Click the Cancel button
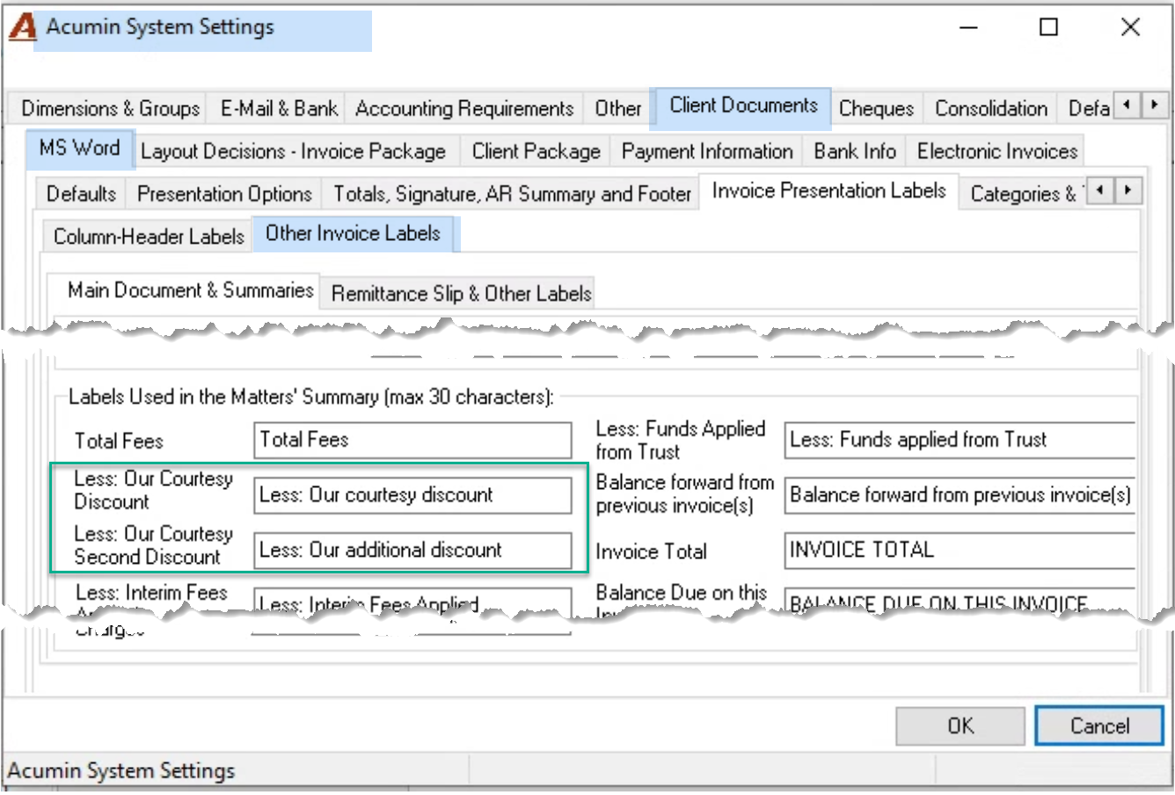 (1099, 726)
